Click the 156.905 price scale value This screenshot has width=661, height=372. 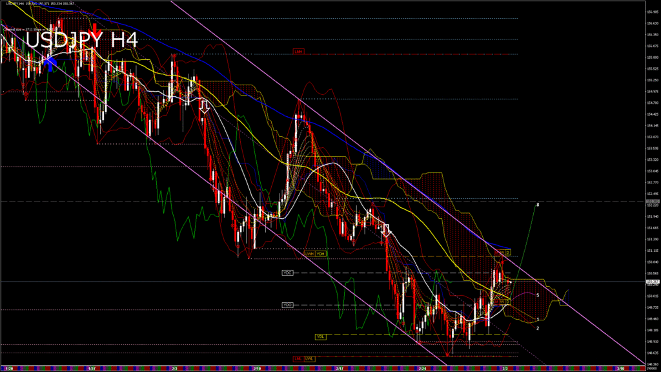653,12
